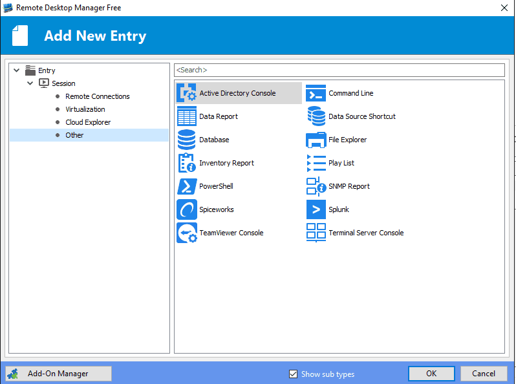Open the Add-On Manager
This screenshot has height=384, width=516.
pos(59,374)
